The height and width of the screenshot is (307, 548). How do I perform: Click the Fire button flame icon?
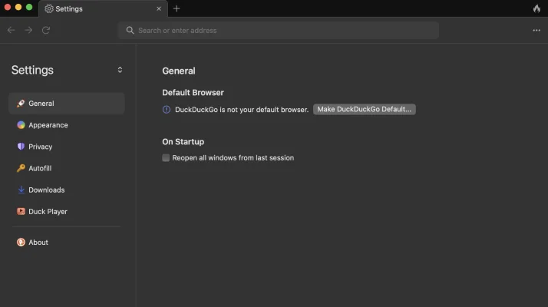(x=536, y=8)
